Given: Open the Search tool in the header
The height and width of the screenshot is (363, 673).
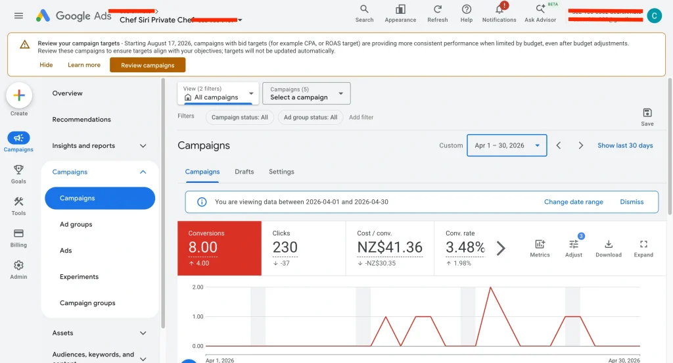Looking at the screenshot, I should point(364,13).
